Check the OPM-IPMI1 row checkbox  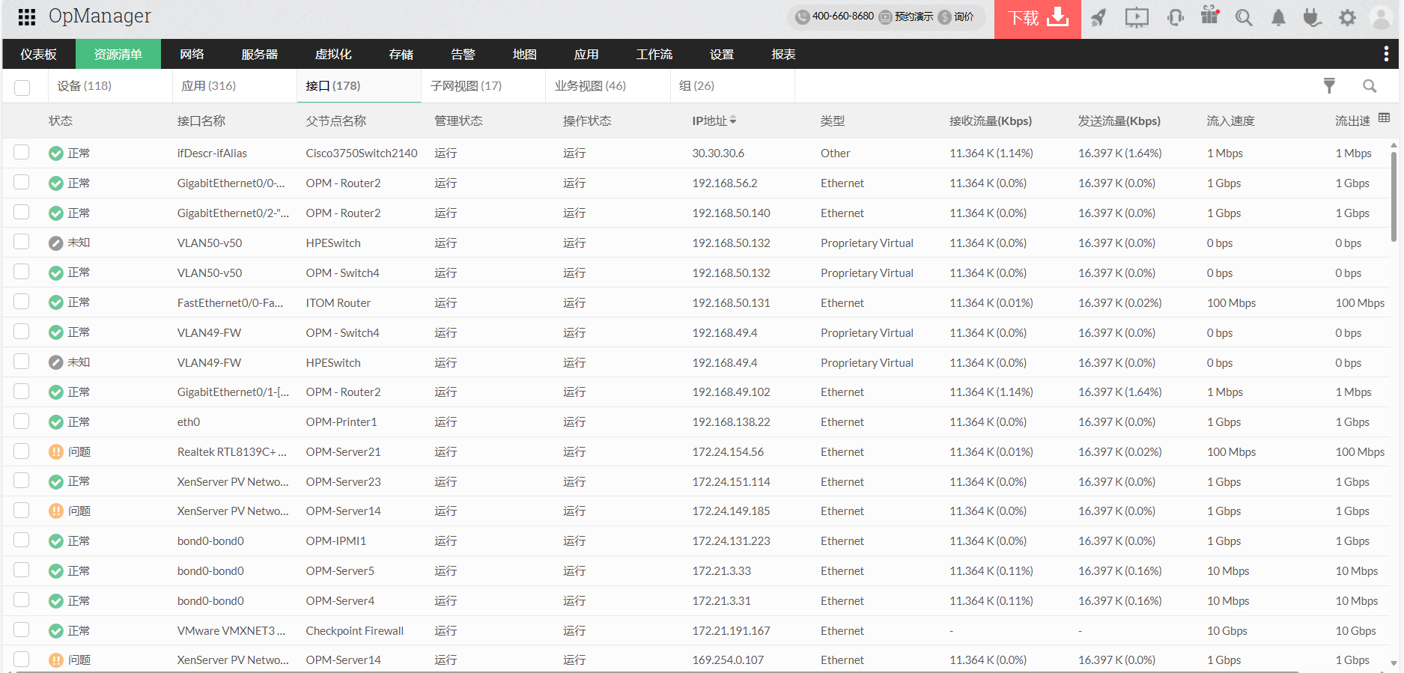pyautogui.click(x=22, y=540)
